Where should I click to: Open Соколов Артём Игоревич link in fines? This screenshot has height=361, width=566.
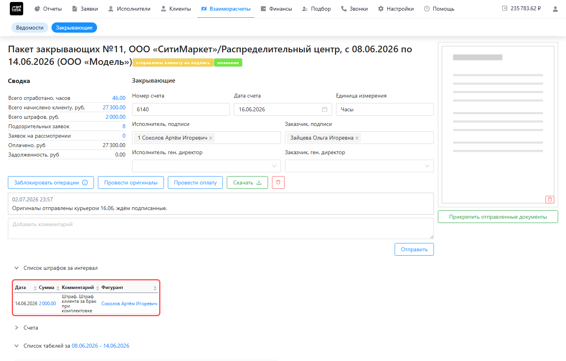[129, 304]
